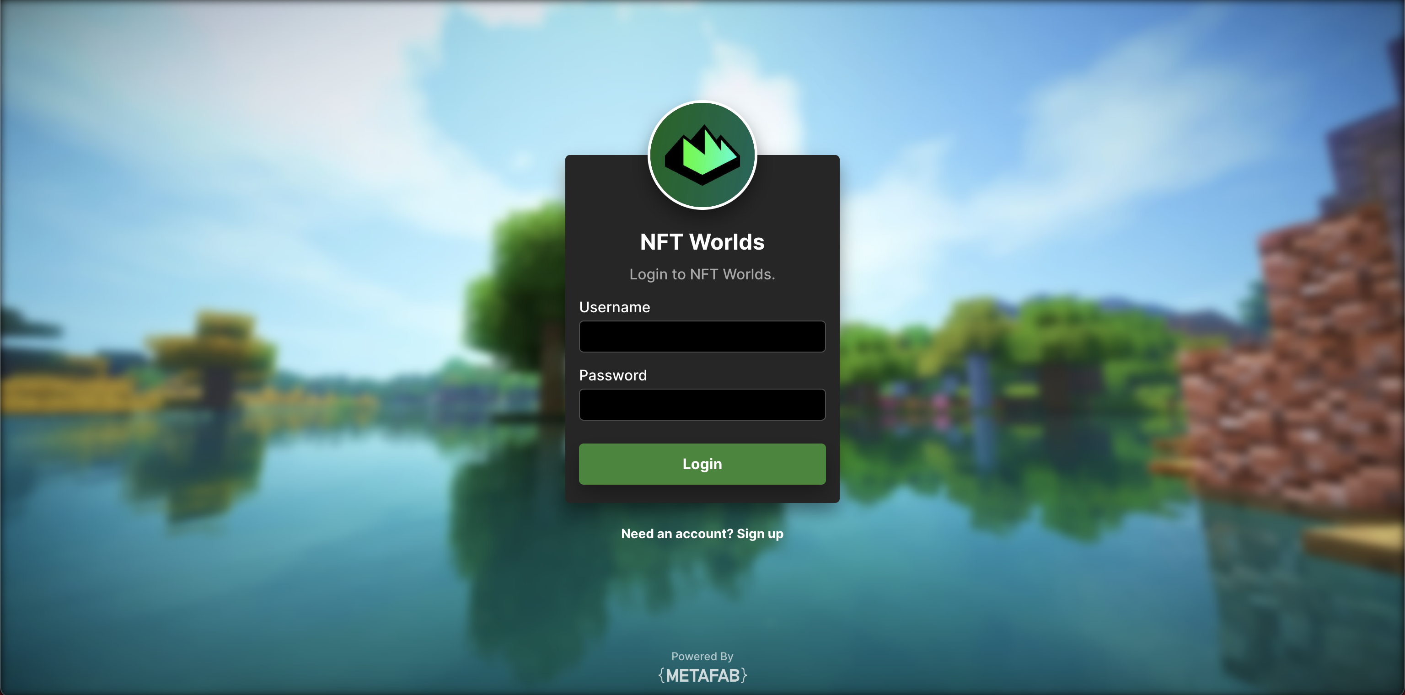The height and width of the screenshot is (695, 1405).
Task: Click the METAFAB logo at the bottom
Action: [702, 676]
